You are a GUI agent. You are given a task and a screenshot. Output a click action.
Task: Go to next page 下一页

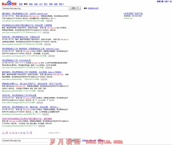(29, 133)
